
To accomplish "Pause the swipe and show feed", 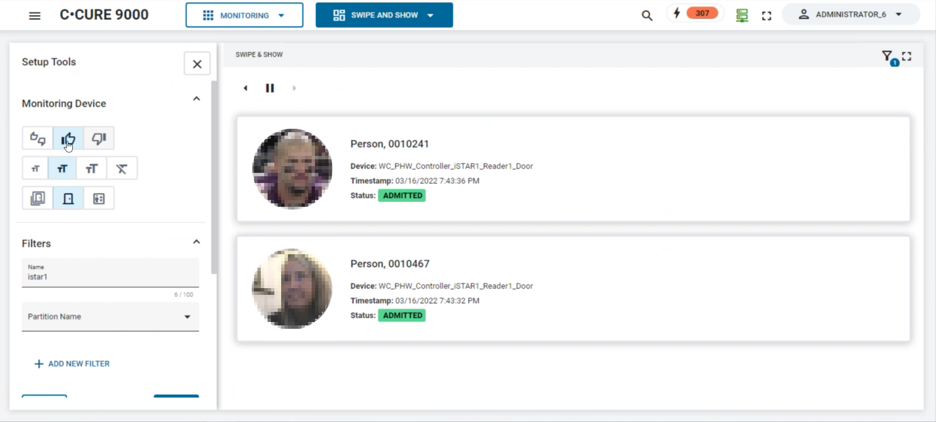I will tap(270, 88).
